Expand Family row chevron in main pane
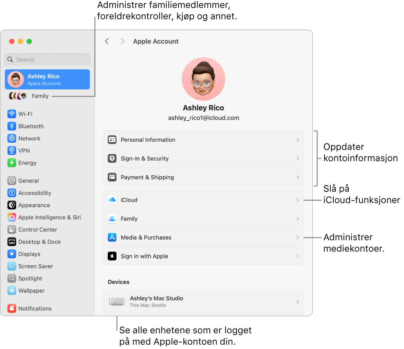 [298, 218]
